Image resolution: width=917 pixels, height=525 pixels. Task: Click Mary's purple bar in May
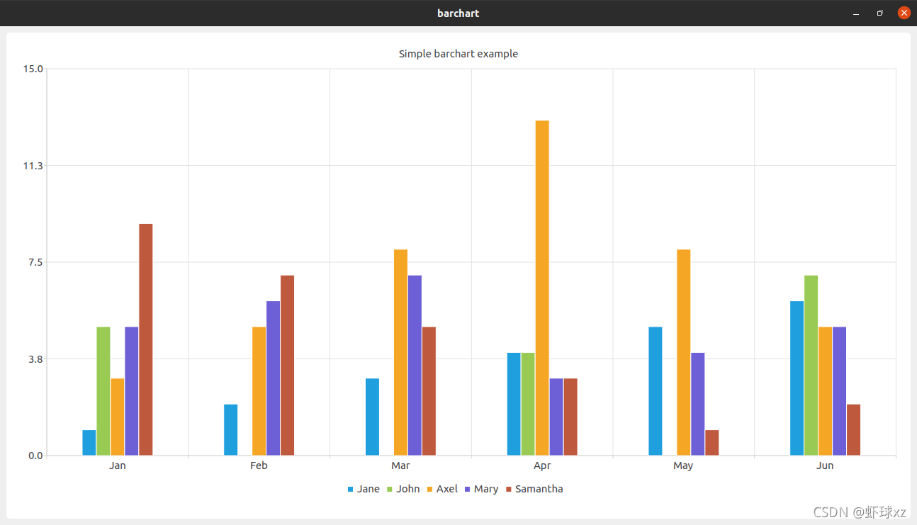[698, 404]
